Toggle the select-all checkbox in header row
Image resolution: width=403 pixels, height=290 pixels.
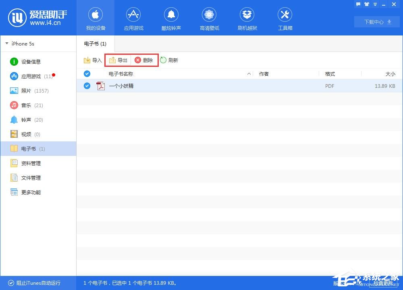coord(87,74)
